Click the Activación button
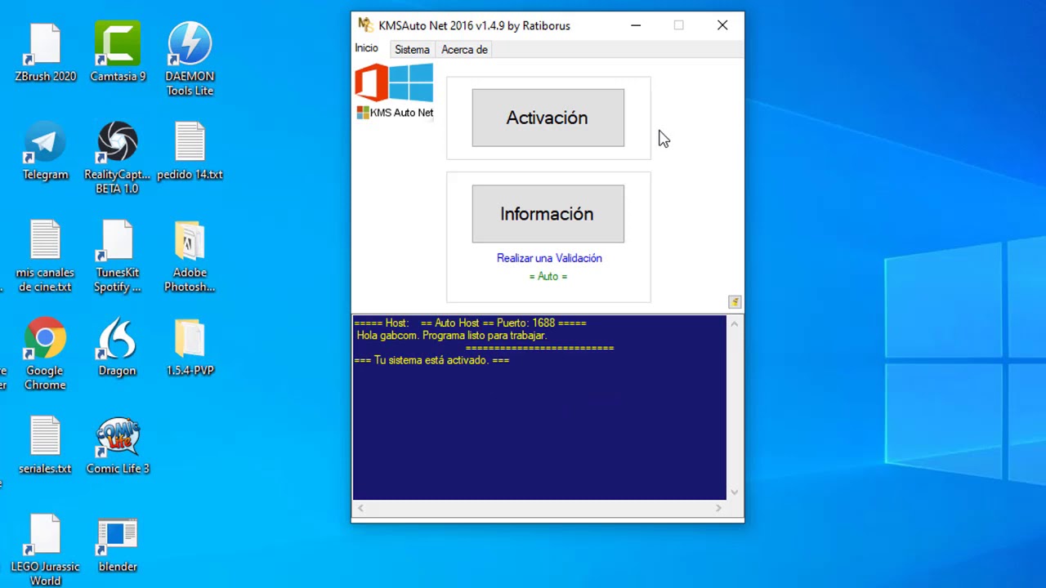1046x588 pixels. click(x=548, y=118)
